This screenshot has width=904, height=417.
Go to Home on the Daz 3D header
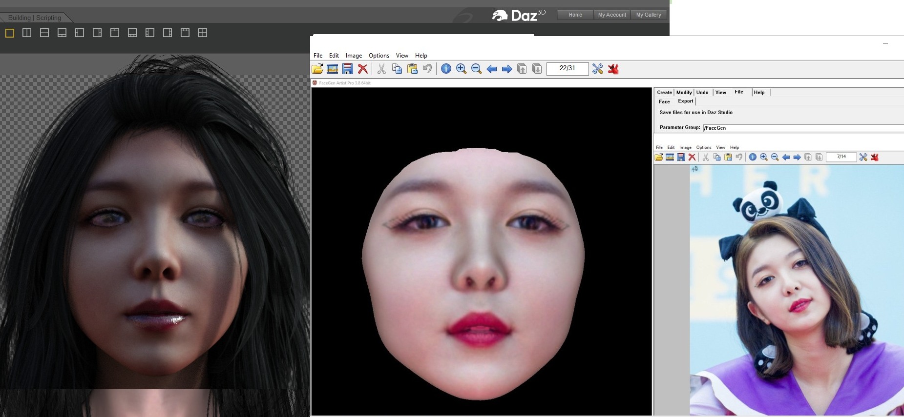(x=575, y=15)
